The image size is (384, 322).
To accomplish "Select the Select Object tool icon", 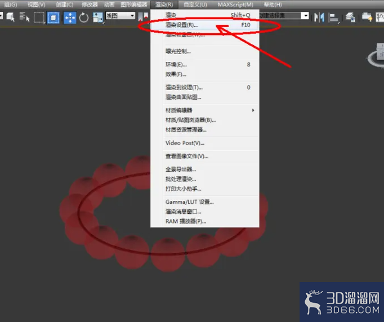I will tap(10, 17).
